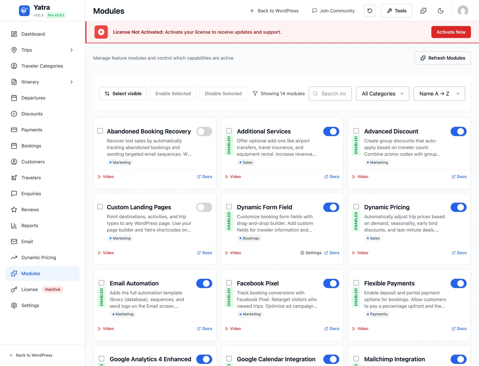Screen dimensions: 479x366
Task: Open the All Categories dropdown
Action: coord(383,93)
